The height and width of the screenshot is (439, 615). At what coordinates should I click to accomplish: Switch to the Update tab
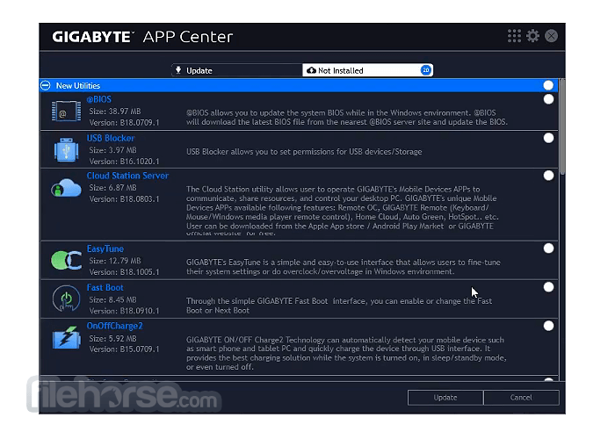pyautogui.click(x=237, y=70)
